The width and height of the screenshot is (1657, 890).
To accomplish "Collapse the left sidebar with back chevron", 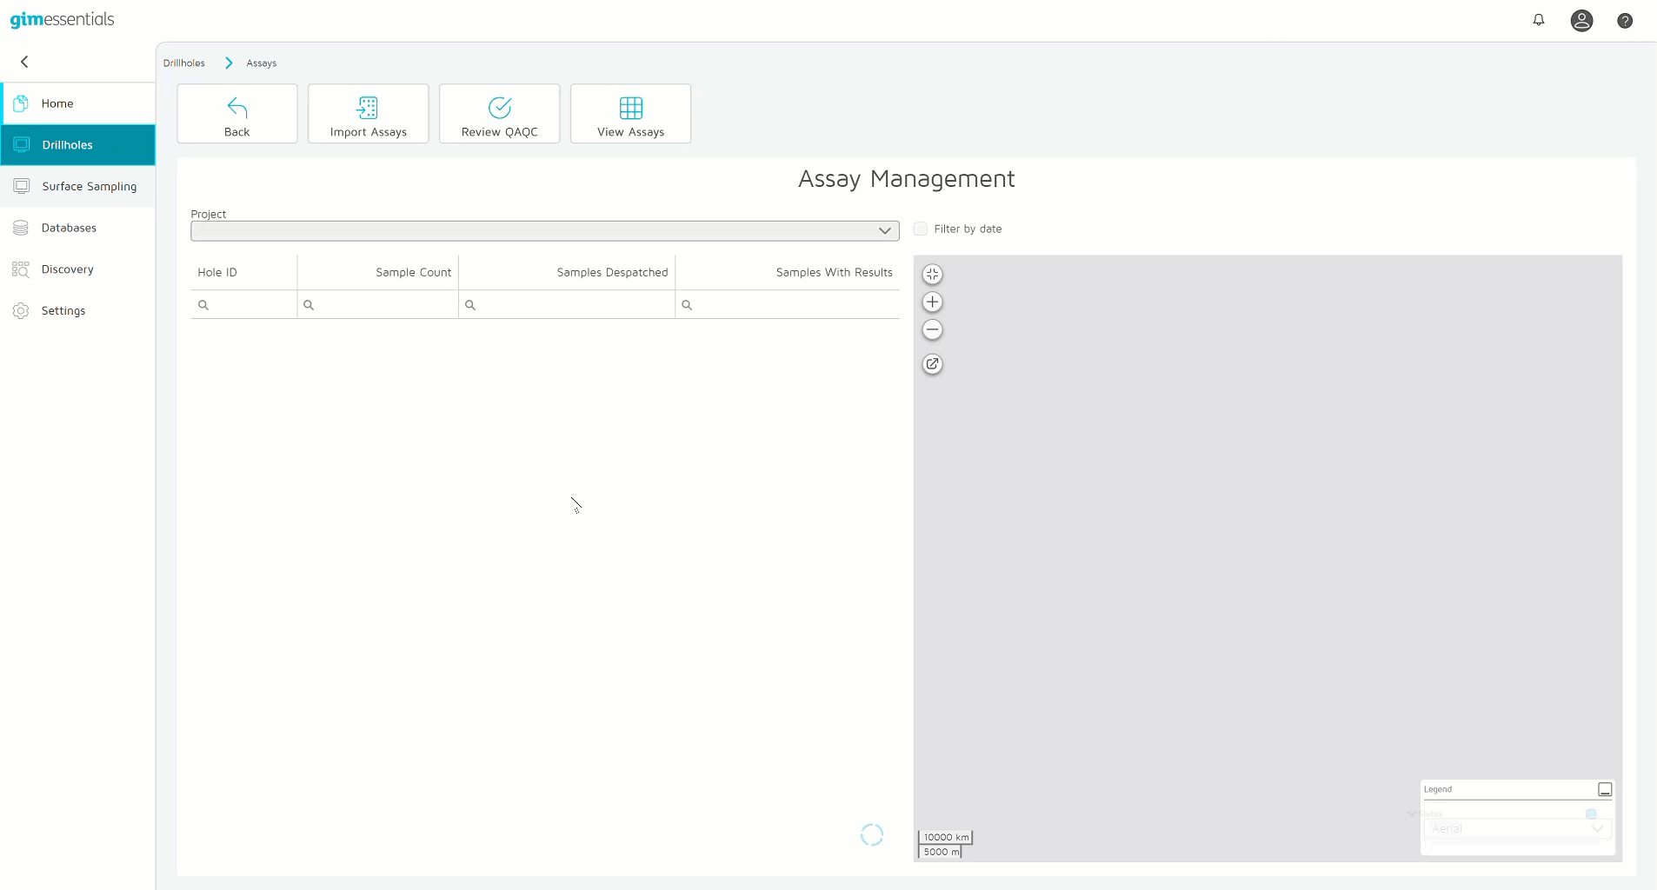I will [x=24, y=62].
